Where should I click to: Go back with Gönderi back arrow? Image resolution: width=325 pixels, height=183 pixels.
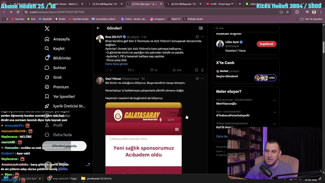98,28
